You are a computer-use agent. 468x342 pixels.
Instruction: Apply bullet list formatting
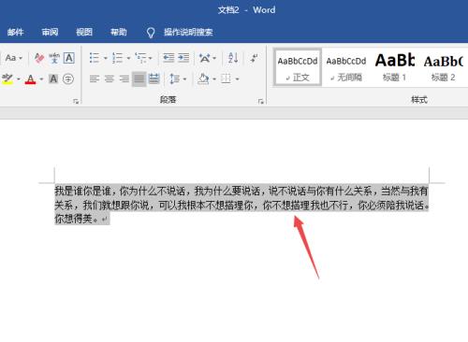[x=95, y=58]
